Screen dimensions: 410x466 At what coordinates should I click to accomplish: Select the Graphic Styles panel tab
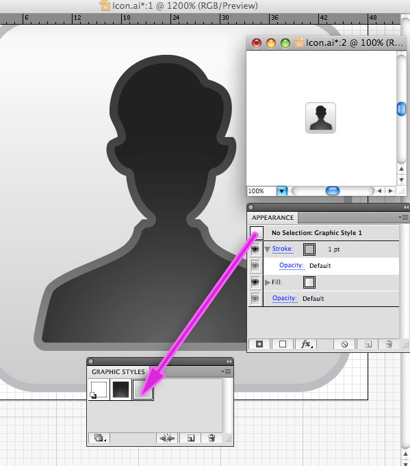click(118, 372)
